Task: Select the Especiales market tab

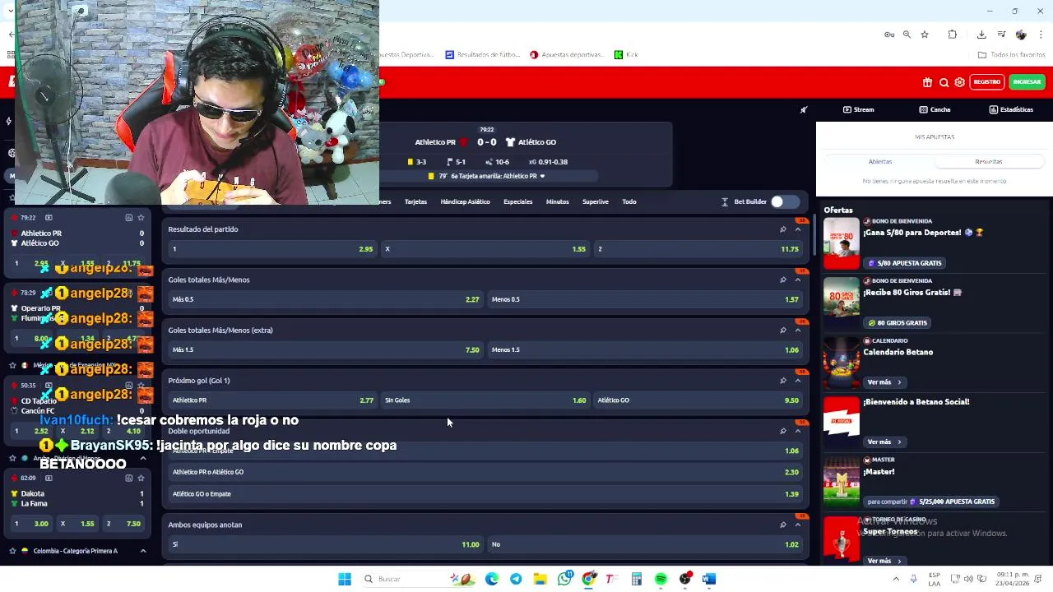Action: point(517,201)
